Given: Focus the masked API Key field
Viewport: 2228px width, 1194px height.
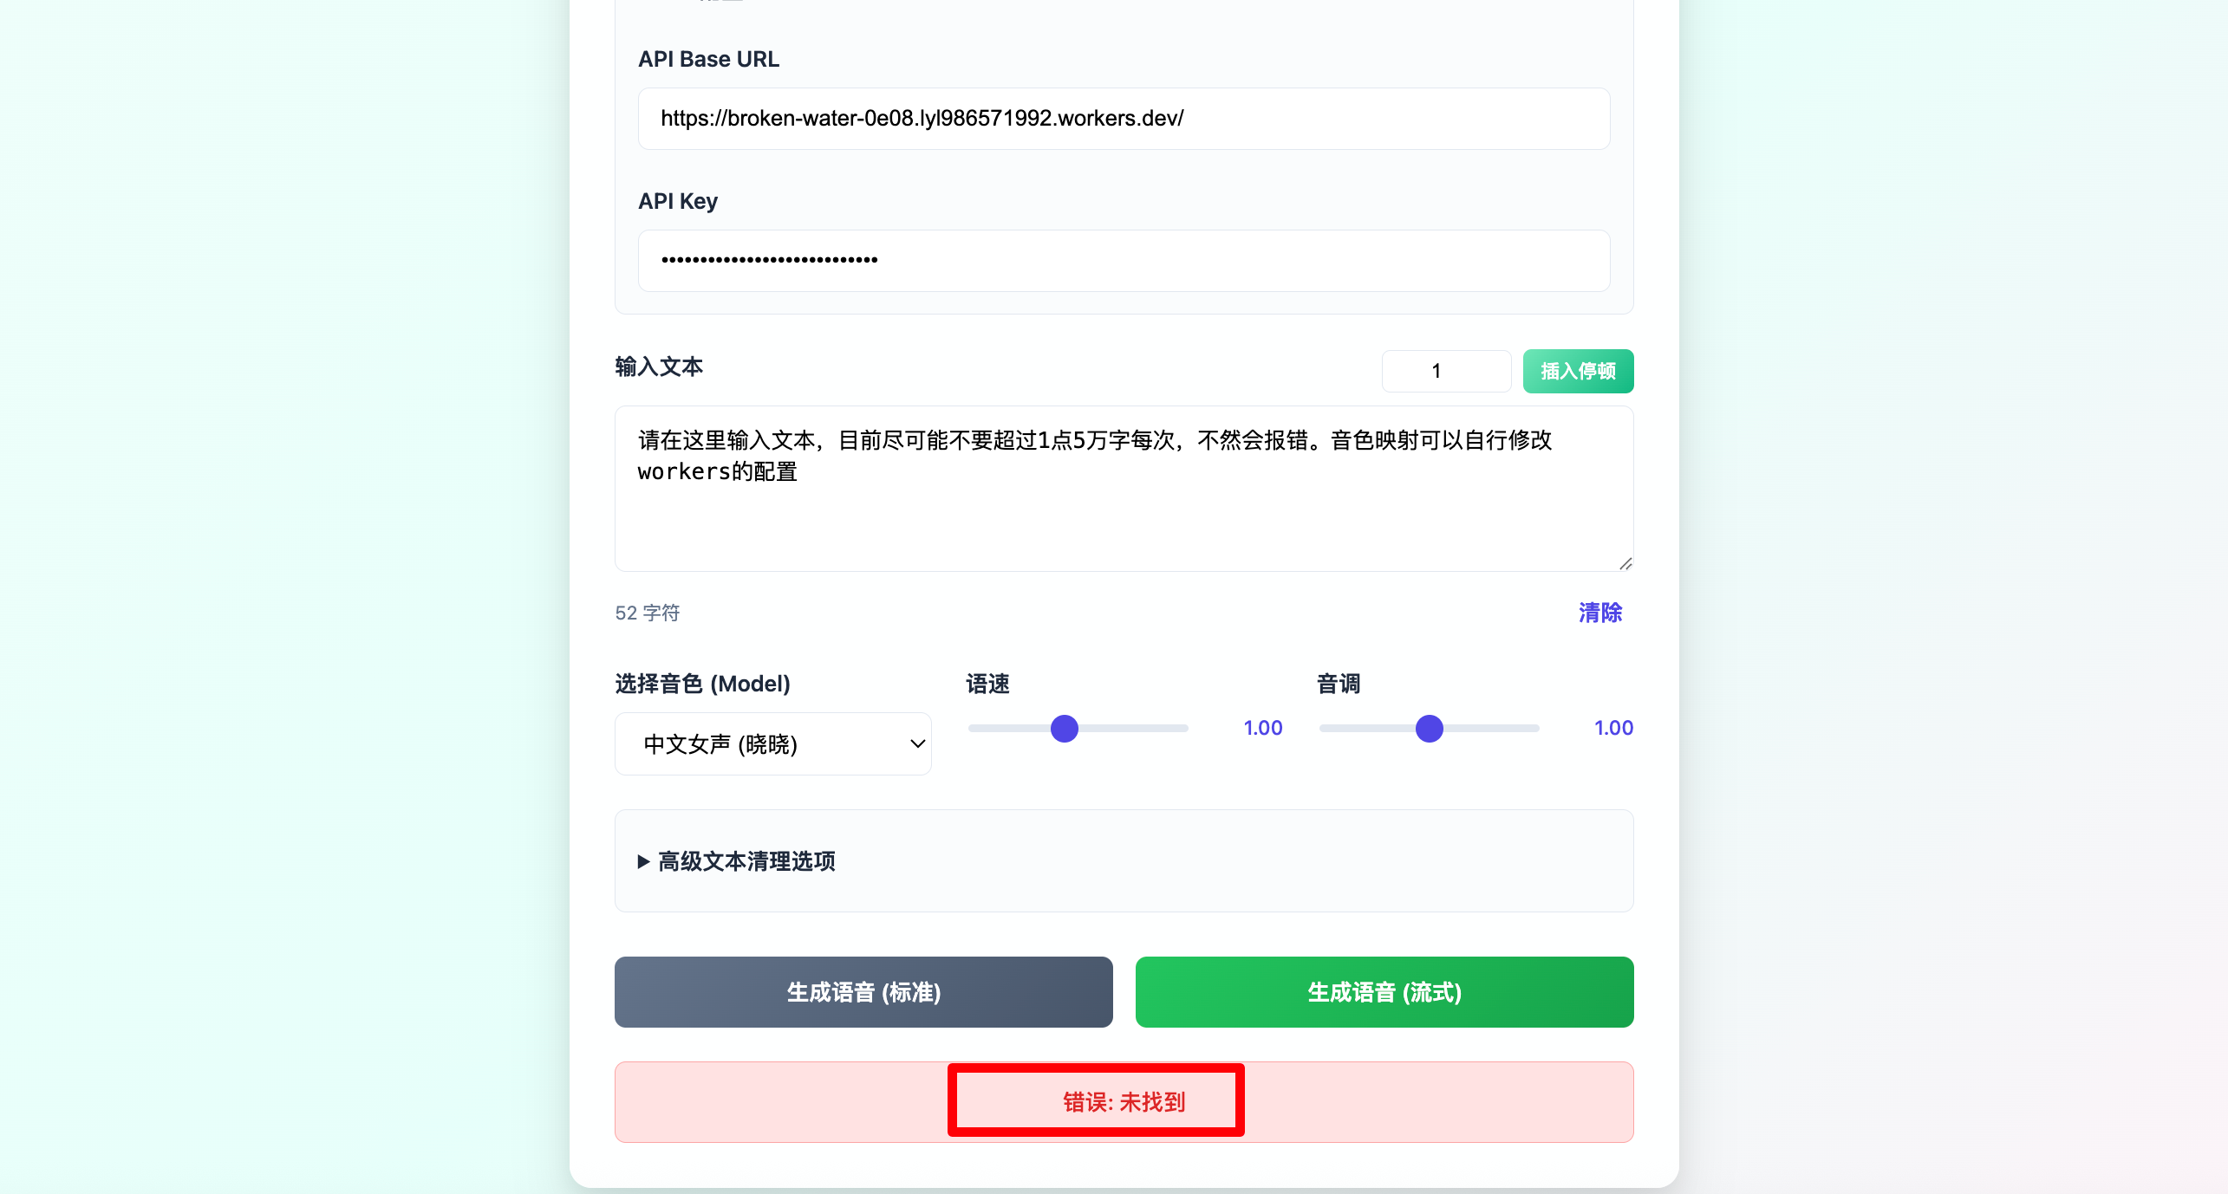Looking at the screenshot, I should (1124, 260).
